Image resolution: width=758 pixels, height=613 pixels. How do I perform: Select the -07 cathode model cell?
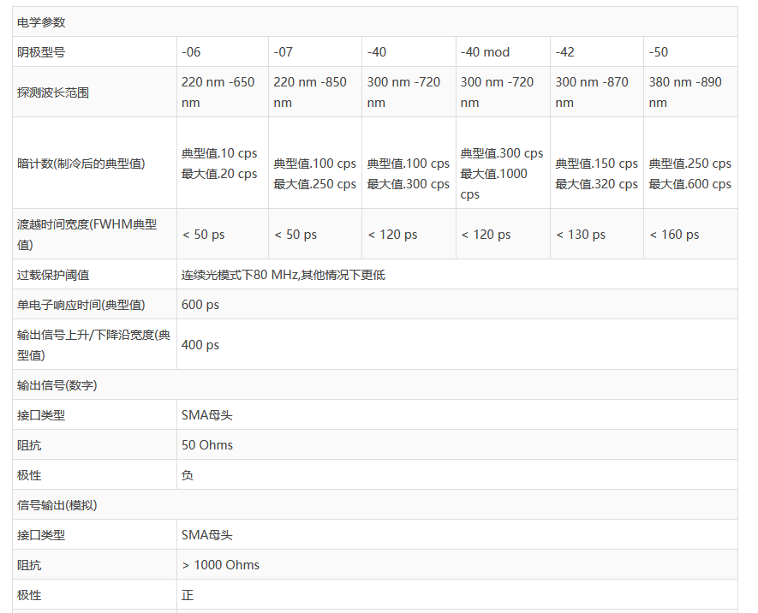click(x=284, y=52)
